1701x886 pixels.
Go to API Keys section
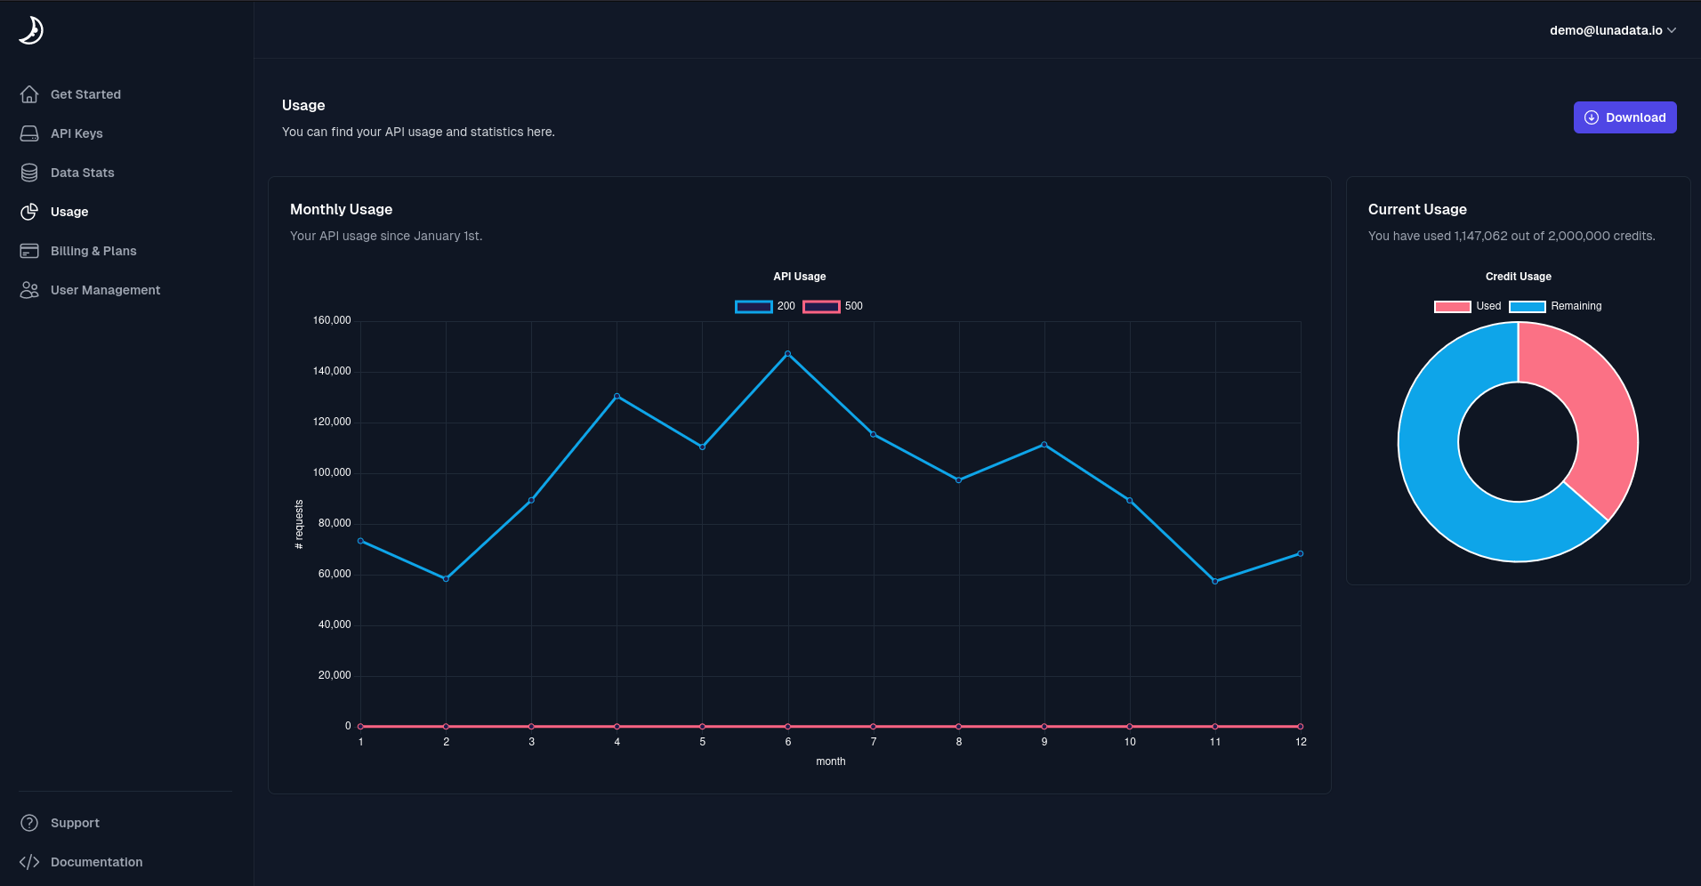point(77,133)
